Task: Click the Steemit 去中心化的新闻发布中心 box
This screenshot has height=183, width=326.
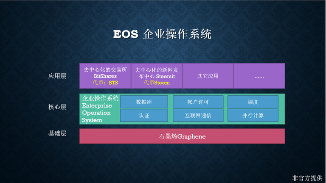Action: coord(157,76)
